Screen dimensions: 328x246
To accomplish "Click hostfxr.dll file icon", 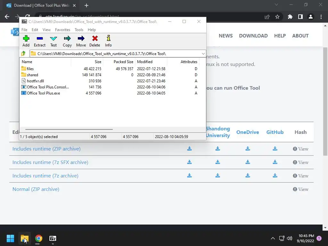I will (x=24, y=81).
